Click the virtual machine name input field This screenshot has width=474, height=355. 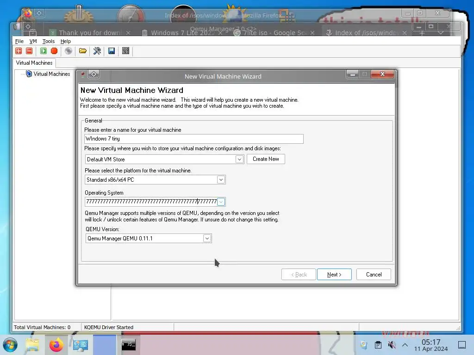tap(194, 139)
